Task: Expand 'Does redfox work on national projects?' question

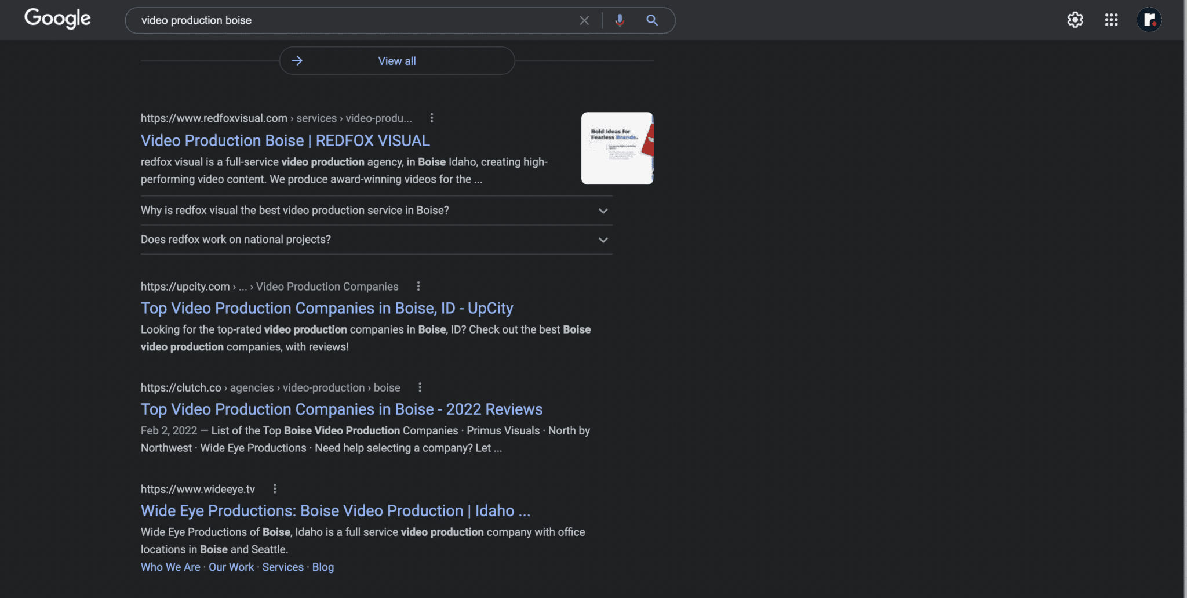Action: coord(602,240)
